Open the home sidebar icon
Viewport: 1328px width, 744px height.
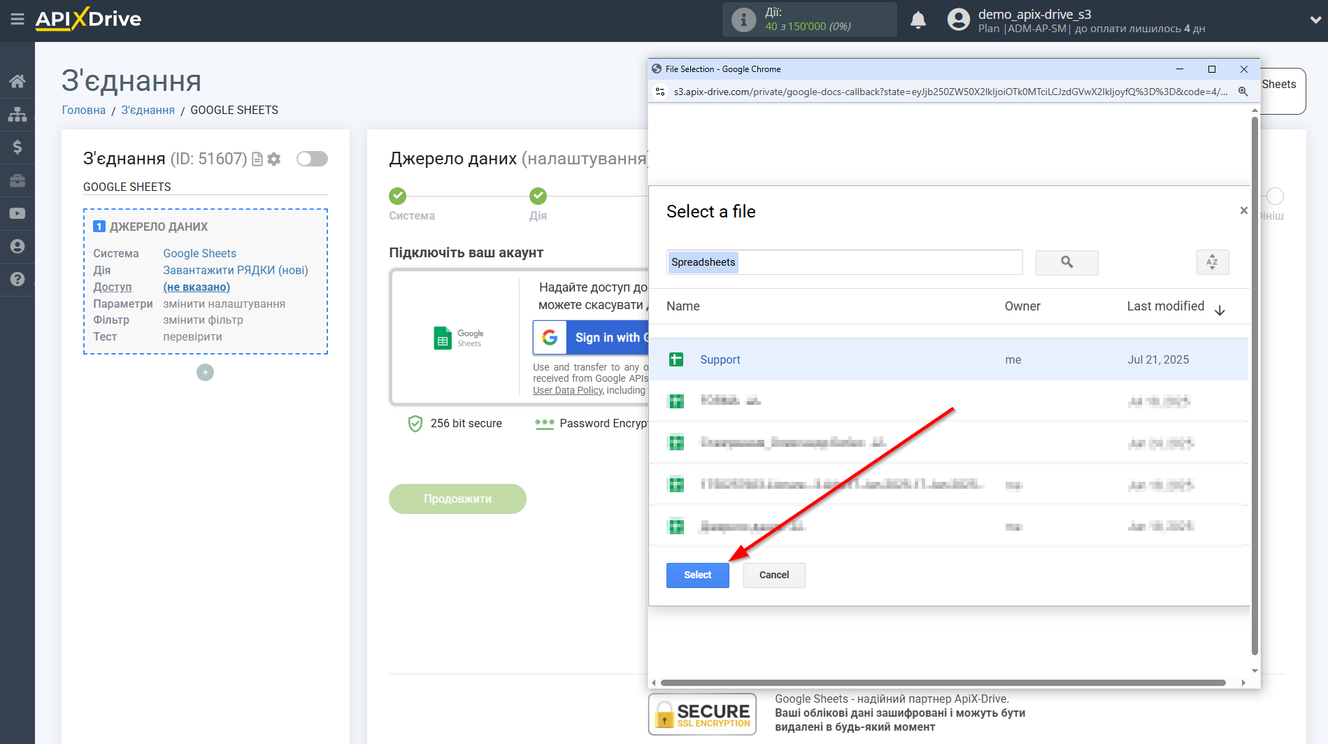(x=17, y=81)
